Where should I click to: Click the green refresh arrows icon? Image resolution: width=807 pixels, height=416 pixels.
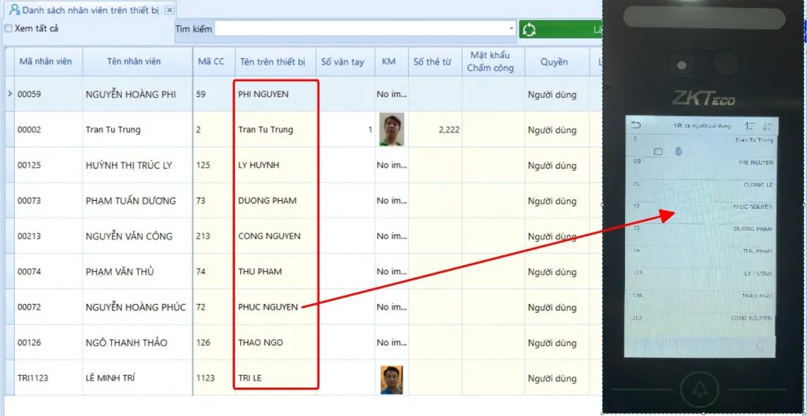[529, 29]
